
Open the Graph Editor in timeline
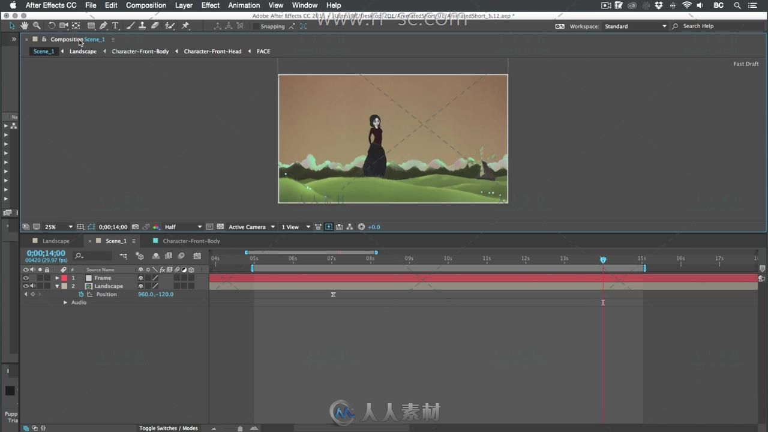pos(197,256)
